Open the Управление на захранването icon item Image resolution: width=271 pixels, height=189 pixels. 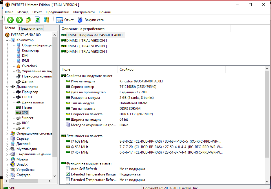click(x=18, y=71)
